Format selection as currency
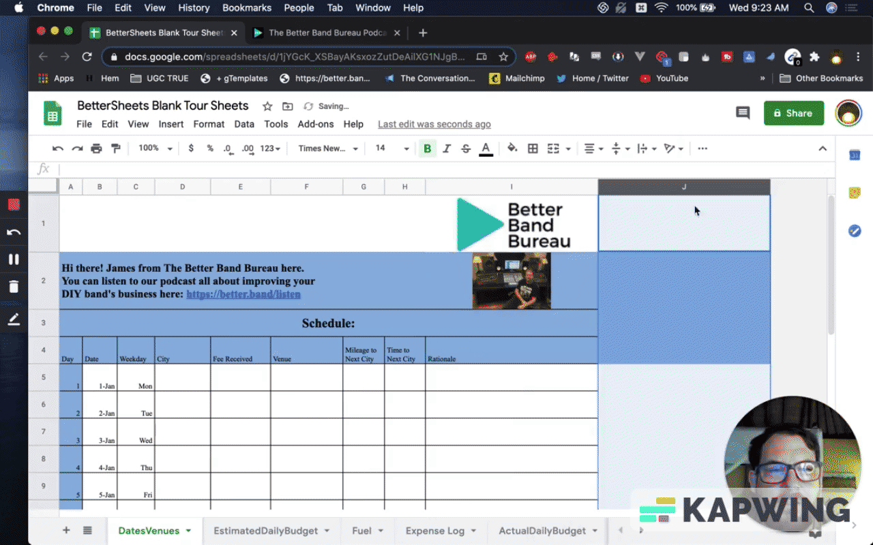This screenshot has height=545, width=873. pos(191,149)
